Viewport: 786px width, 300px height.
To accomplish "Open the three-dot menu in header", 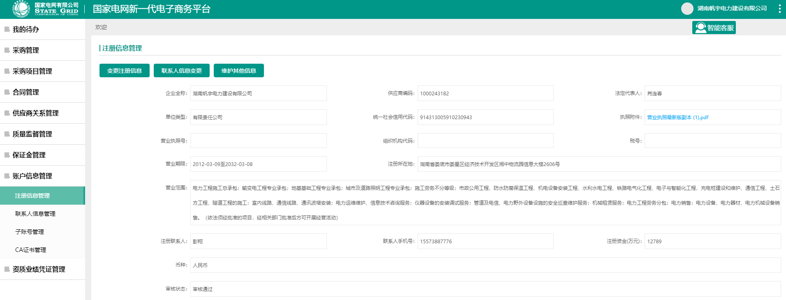I will (x=779, y=9).
